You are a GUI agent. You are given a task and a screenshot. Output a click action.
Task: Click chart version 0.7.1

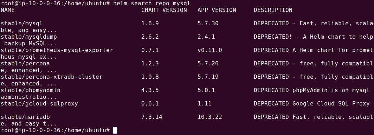(150, 50)
